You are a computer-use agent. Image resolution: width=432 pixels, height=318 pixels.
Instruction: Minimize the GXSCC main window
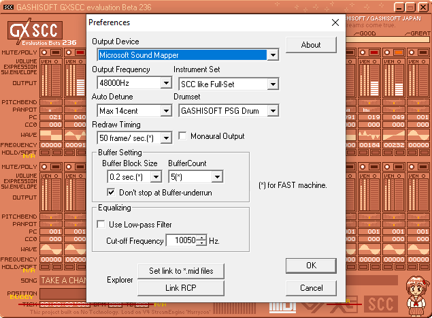[x=399, y=7]
